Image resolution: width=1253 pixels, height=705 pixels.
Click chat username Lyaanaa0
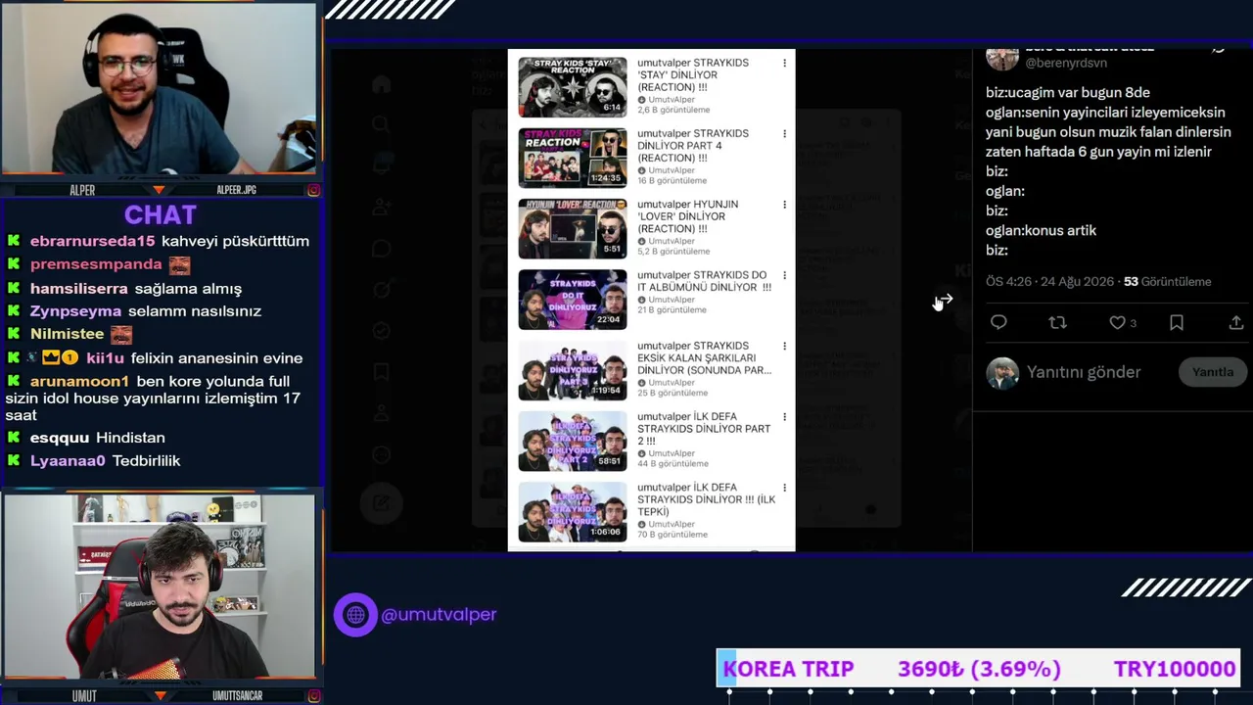click(x=68, y=460)
